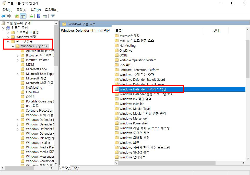250x175 pixels.
Task: Click Windows Installer folder icon in right list
Action: (117, 104)
